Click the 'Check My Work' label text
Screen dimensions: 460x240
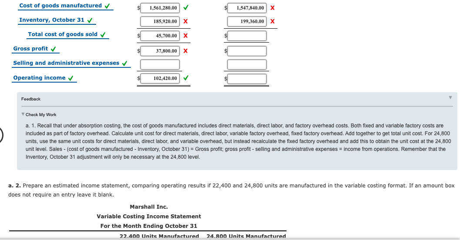pos(41,114)
